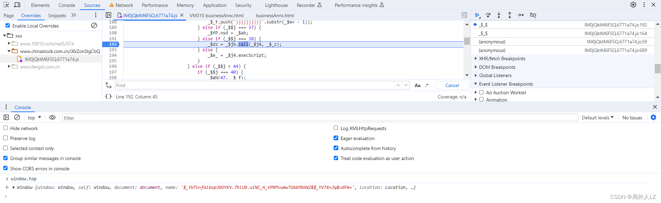Enable Preserve log checkbox

point(6,138)
